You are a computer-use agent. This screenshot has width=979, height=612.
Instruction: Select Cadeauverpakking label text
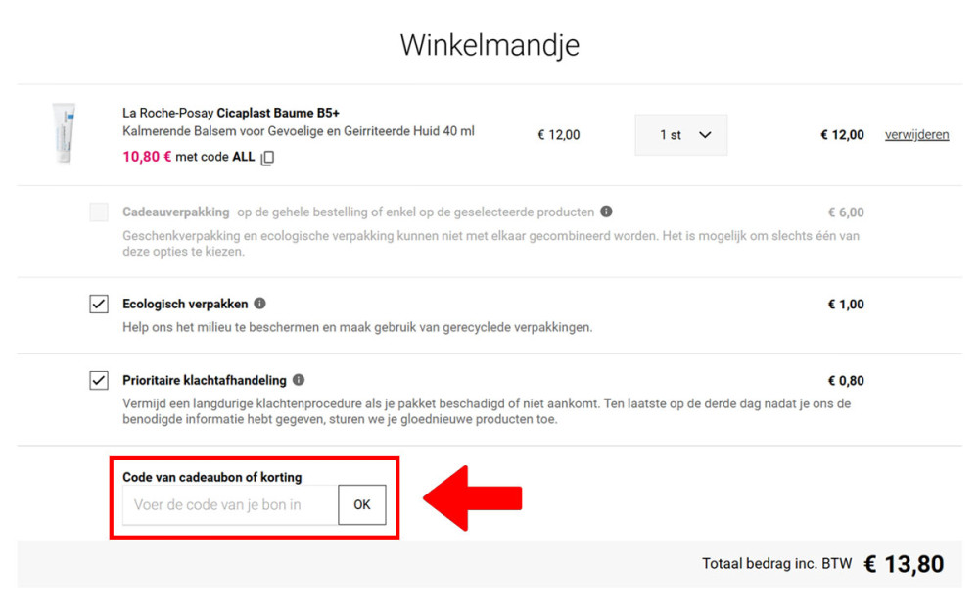pyautogui.click(x=176, y=212)
